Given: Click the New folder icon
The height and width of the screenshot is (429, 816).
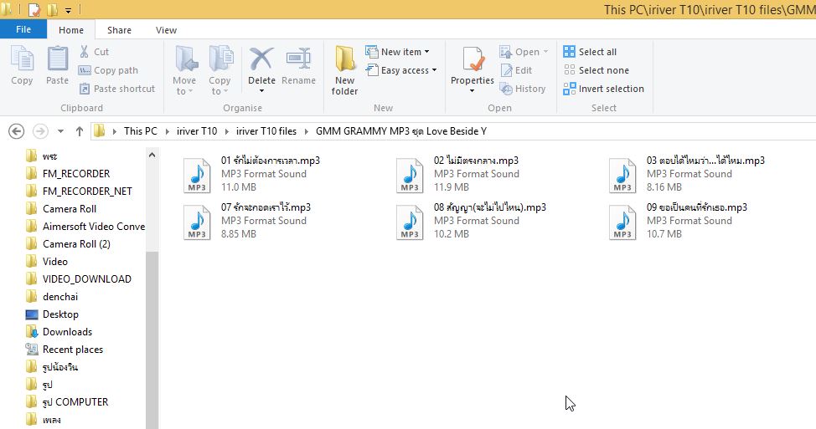Looking at the screenshot, I should 344,60.
